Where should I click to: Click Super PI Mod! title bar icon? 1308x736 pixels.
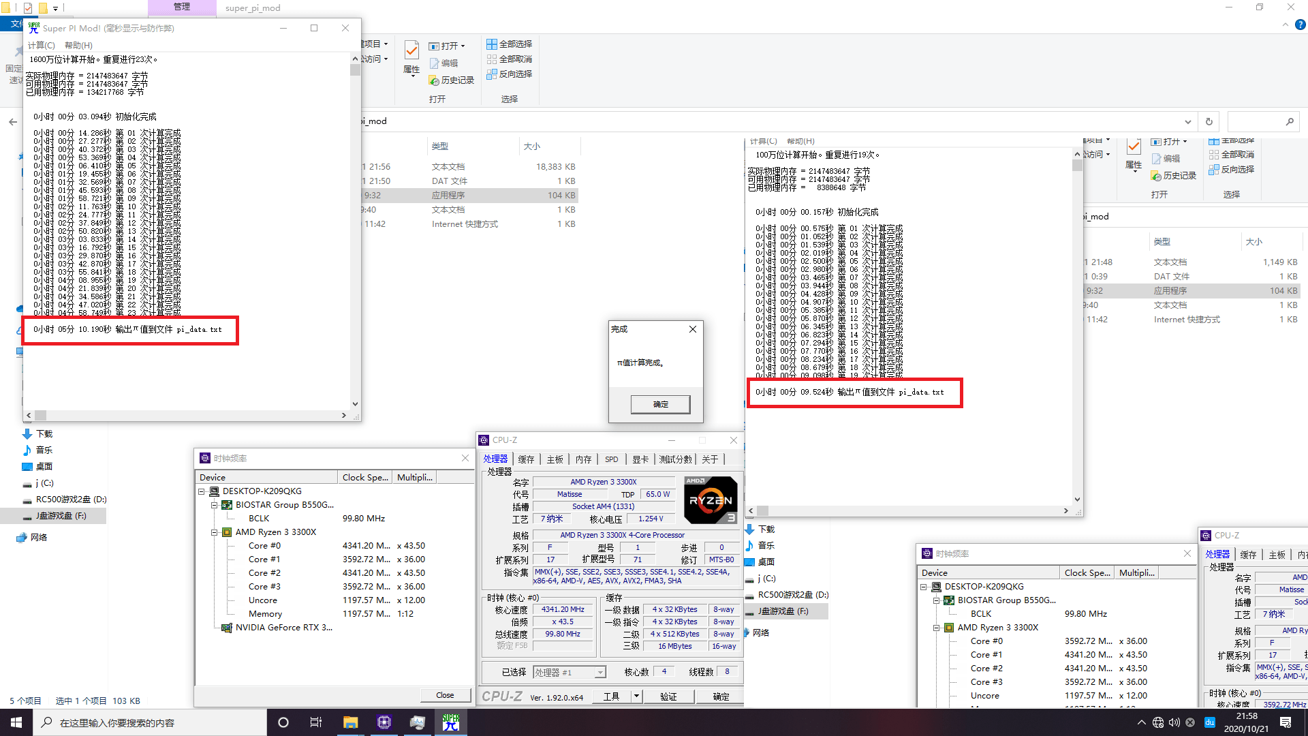[x=34, y=28]
